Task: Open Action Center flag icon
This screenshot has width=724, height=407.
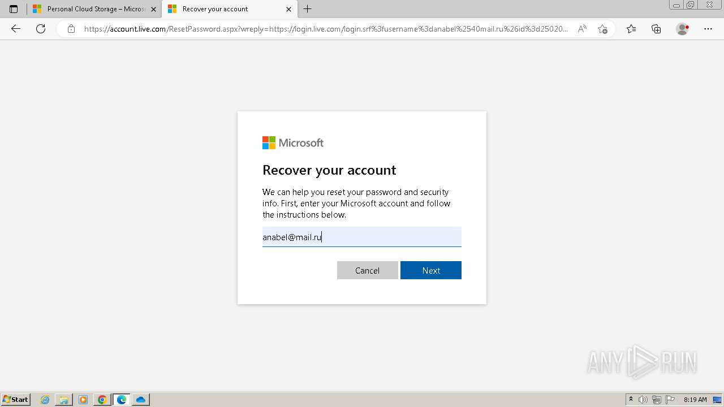Action: [x=670, y=400]
